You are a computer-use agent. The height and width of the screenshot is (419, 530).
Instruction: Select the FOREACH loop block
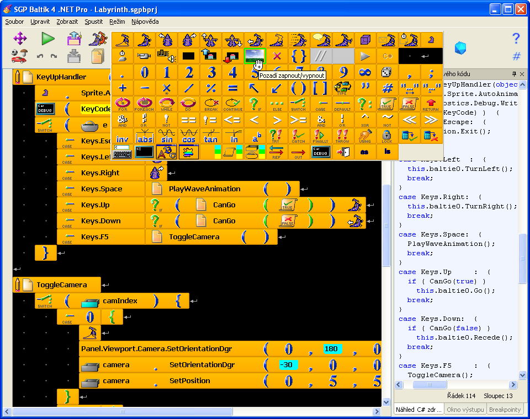point(145,104)
